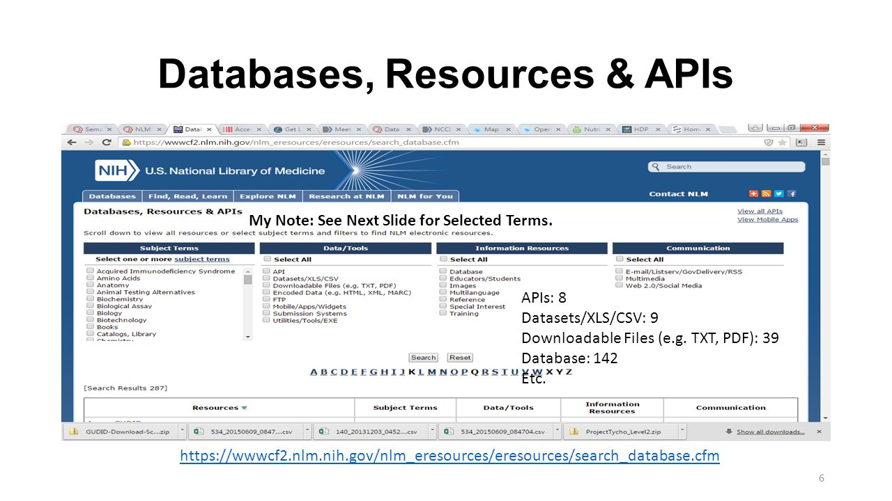Switch to the NCCI browser tab

point(440,129)
